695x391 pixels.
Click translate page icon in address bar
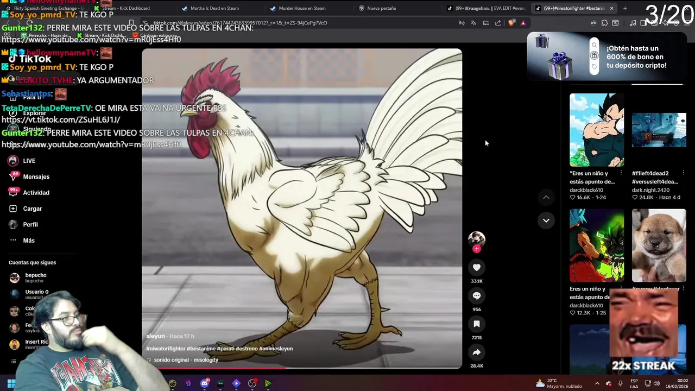point(473,23)
